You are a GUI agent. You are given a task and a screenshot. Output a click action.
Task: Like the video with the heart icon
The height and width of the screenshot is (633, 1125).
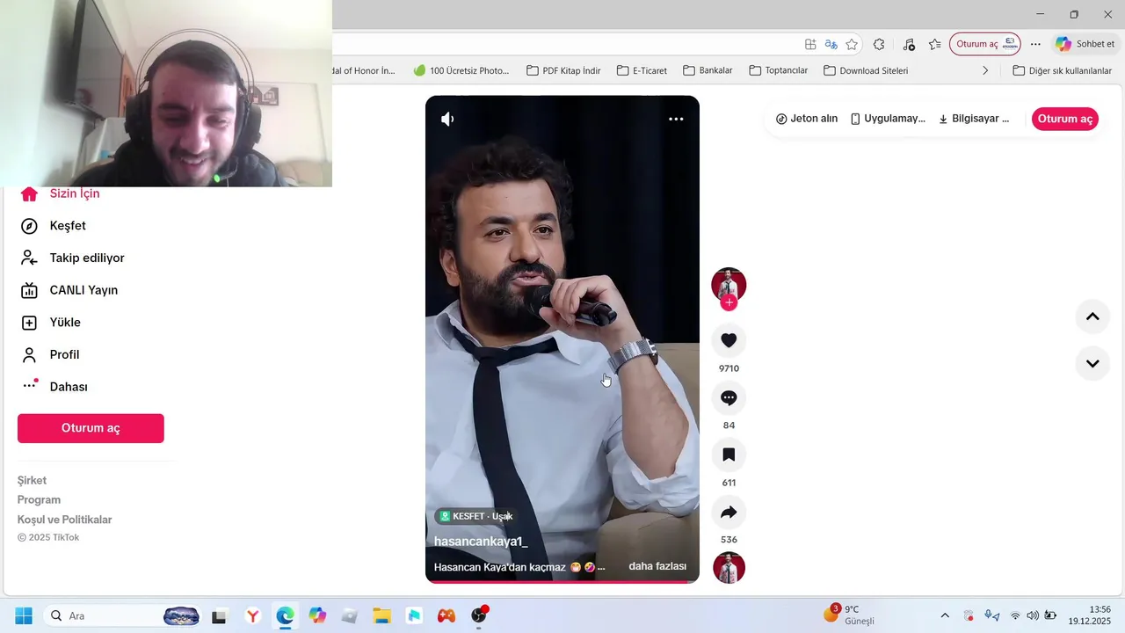pos(729,340)
